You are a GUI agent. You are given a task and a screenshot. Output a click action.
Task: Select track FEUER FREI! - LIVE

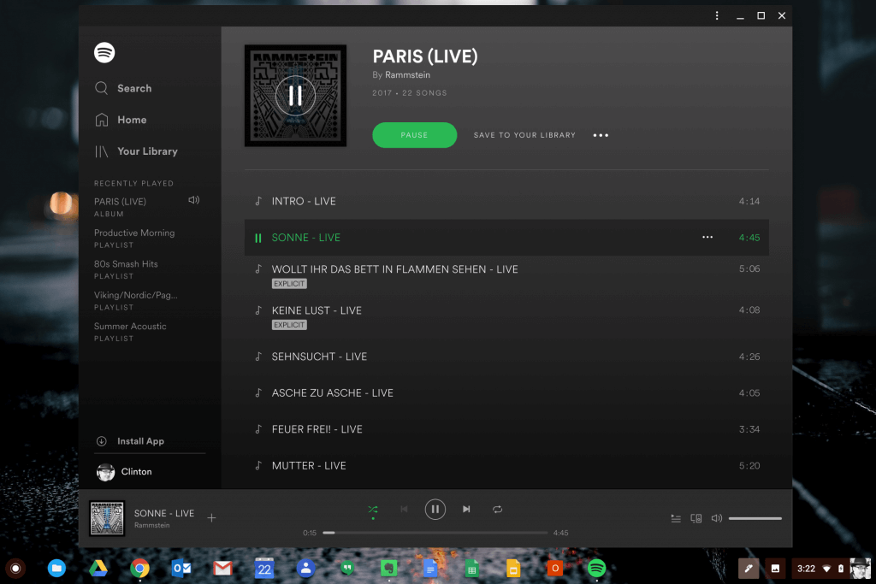tap(506, 428)
